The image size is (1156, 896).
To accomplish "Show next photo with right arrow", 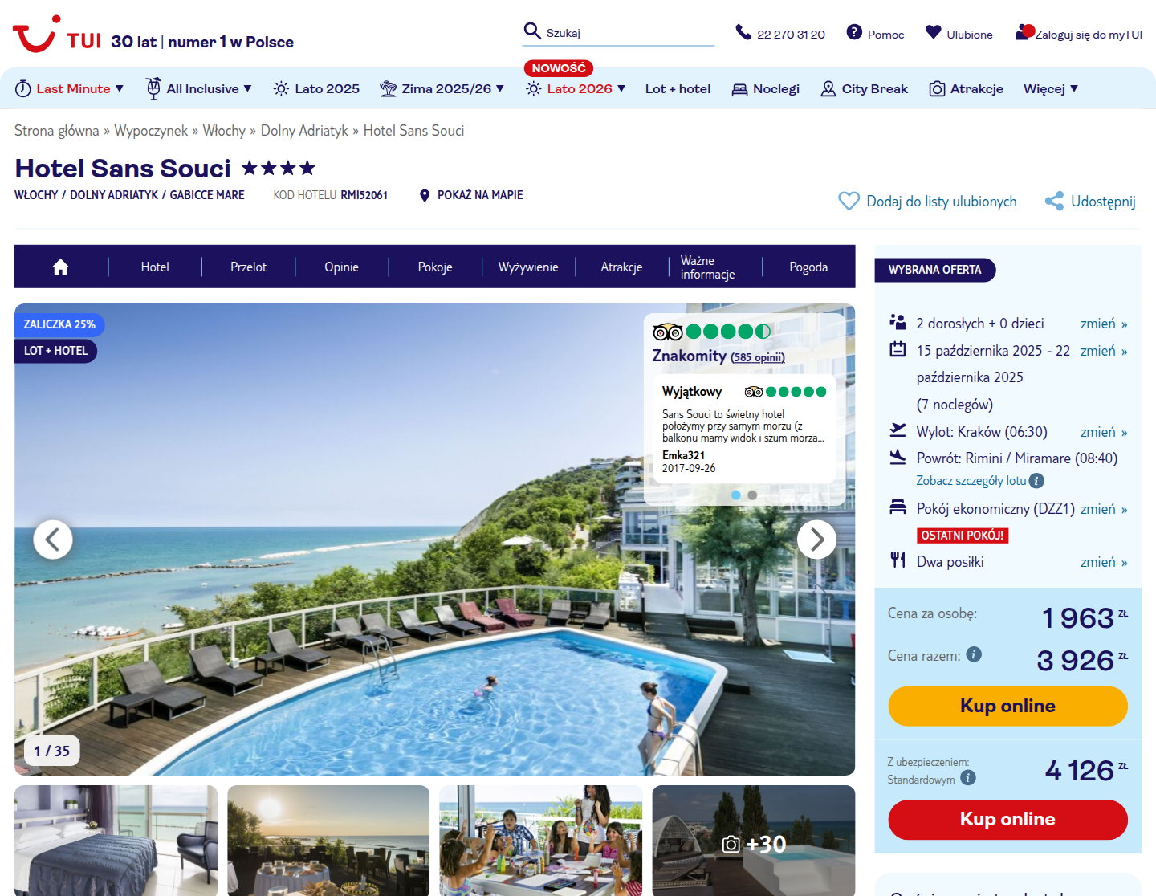I will (x=816, y=540).
